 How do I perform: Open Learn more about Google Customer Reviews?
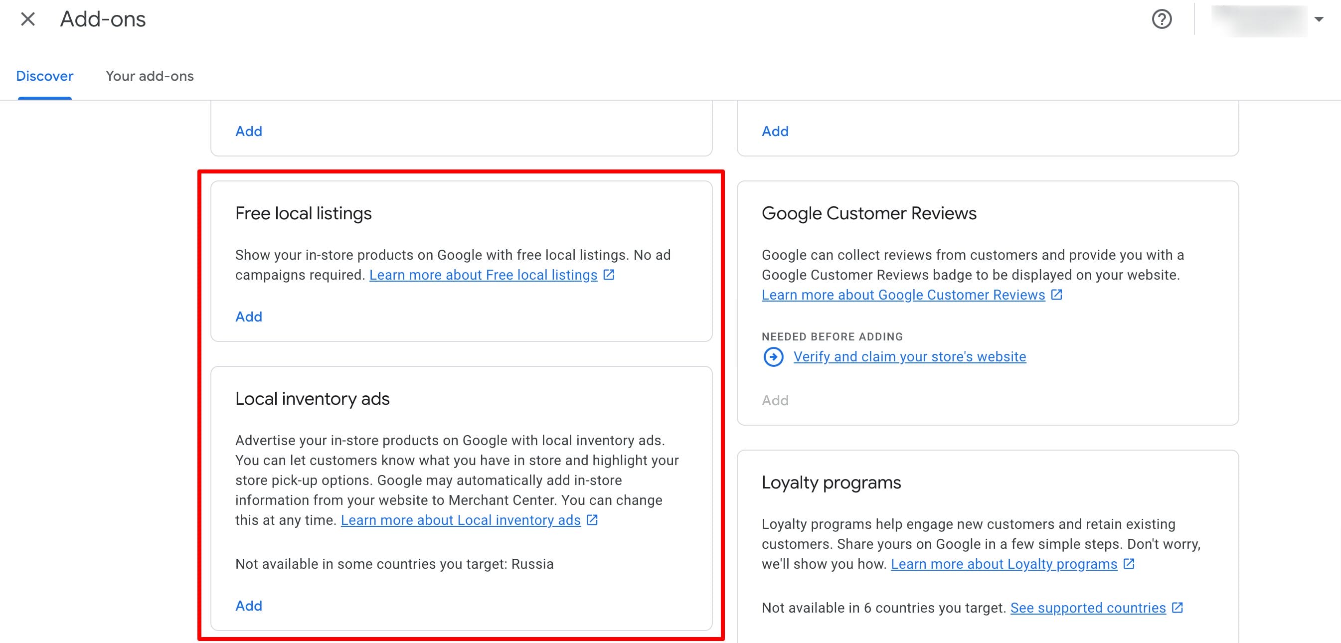[903, 295]
